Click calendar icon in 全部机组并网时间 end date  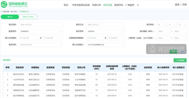pyautogui.click(x=109, y=38)
